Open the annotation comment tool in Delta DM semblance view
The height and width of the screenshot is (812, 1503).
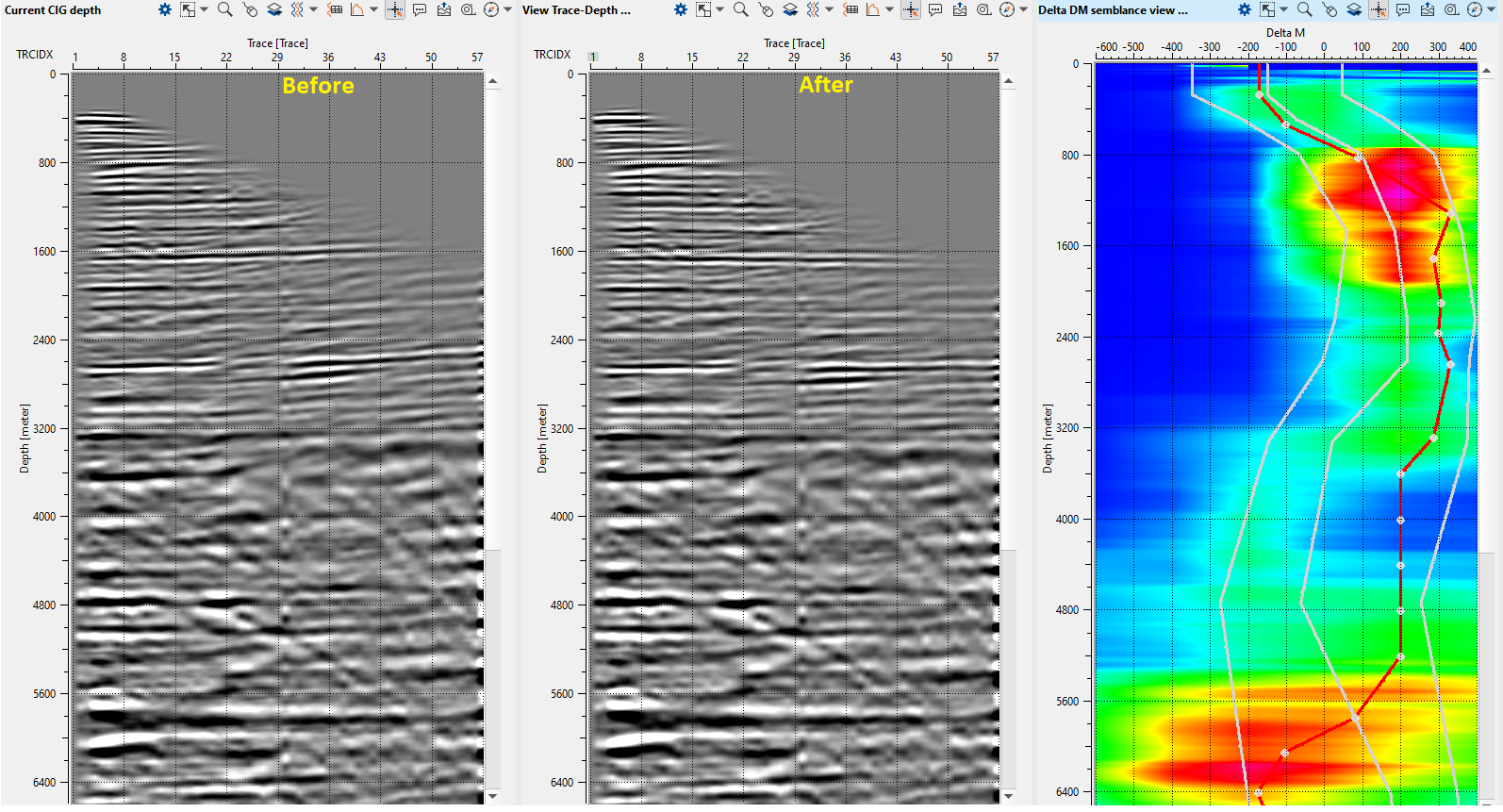click(1403, 9)
